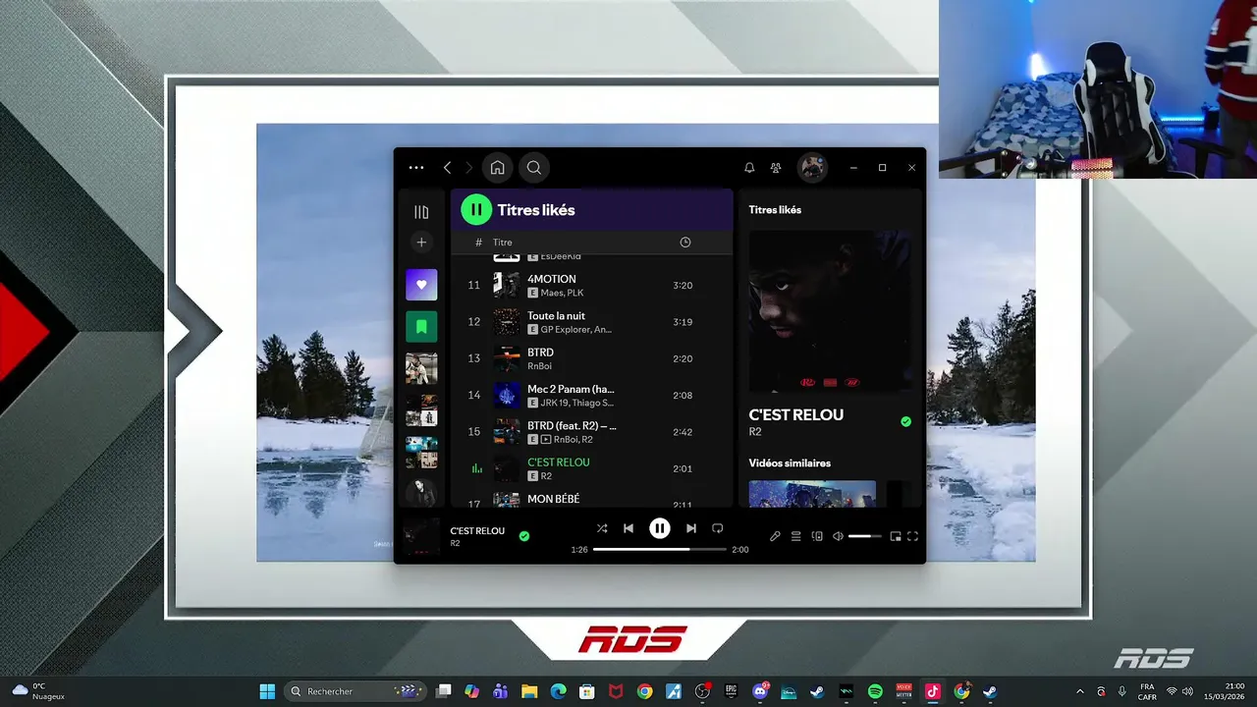Screen dimensions: 1257x707
Task: Collapse Your Library sidebar icon
Action: coord(421,212)
